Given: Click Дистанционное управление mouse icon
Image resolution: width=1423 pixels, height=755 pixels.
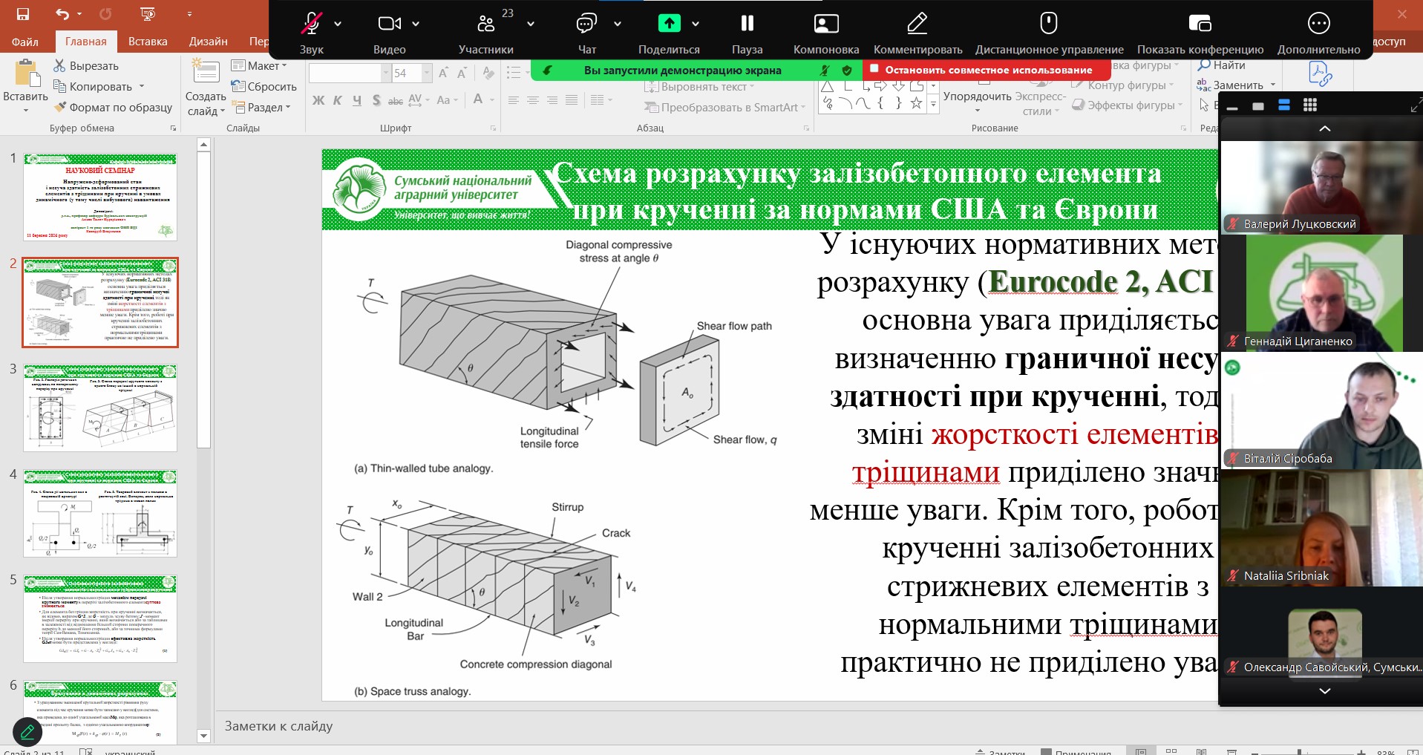Looking at the screenshot, I should tap(1048, 24).
